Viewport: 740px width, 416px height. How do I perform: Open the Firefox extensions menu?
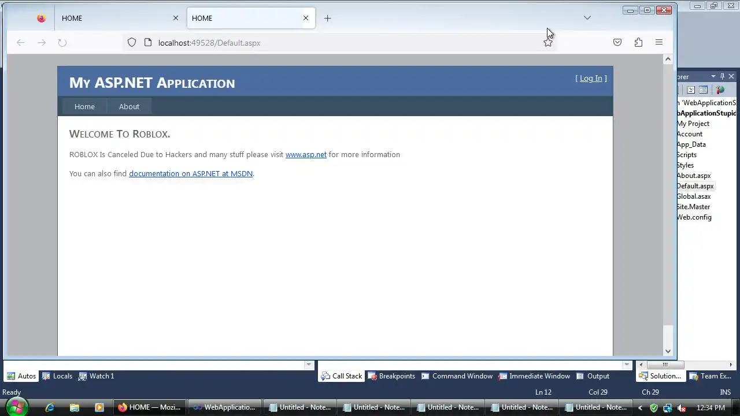(638, 43)
